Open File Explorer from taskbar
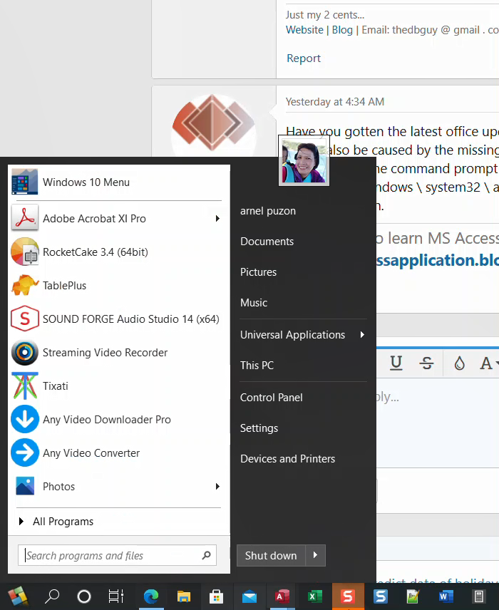This screenshot has width=499, height=610. click(184, 596)
